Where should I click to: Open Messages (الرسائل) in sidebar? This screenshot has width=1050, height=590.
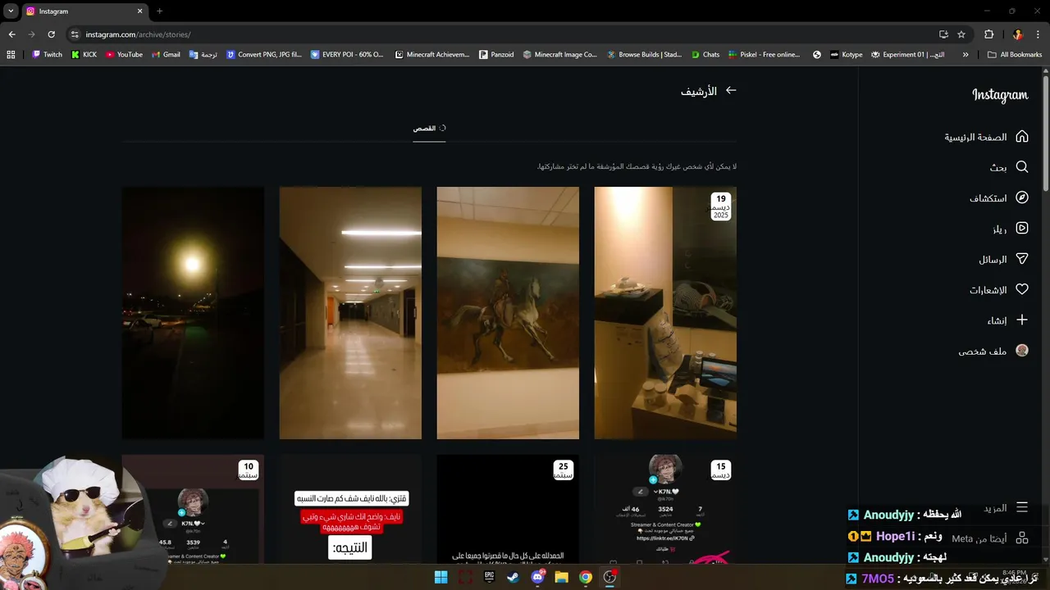click(1003, 259)
